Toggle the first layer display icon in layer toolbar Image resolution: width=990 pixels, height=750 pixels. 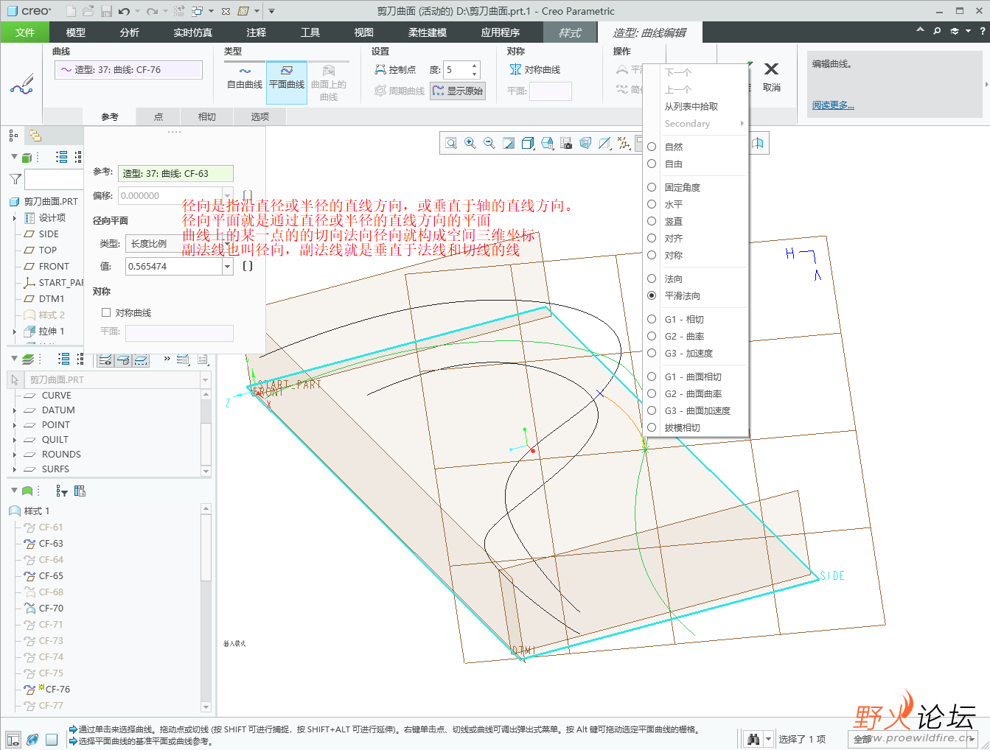point(105,360)
